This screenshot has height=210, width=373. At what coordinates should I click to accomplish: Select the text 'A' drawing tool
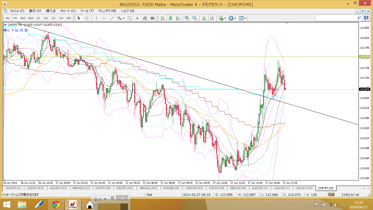(x=137, y=18)
